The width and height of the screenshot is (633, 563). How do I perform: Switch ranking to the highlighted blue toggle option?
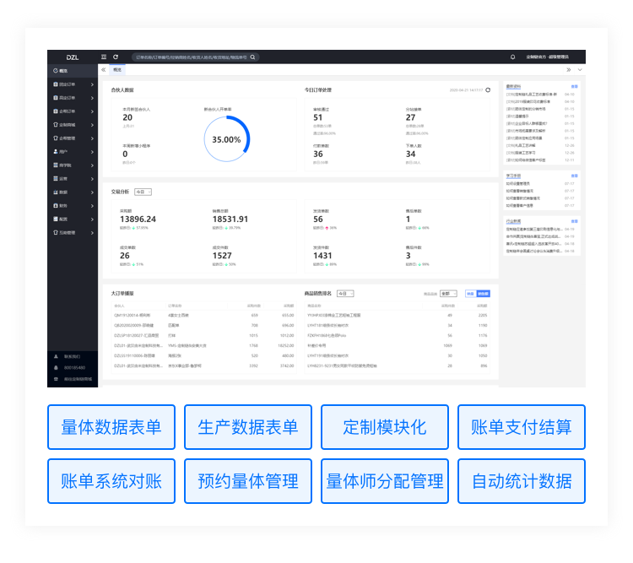(x=484, y=294)
